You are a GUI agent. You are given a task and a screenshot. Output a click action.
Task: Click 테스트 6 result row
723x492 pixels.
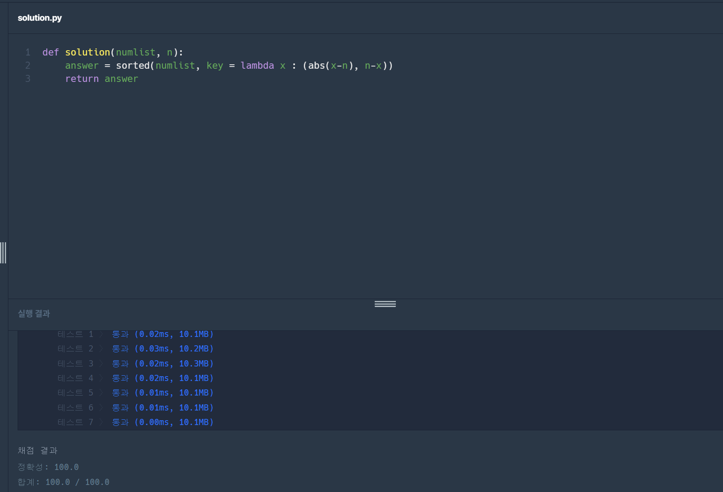point(136,408)
